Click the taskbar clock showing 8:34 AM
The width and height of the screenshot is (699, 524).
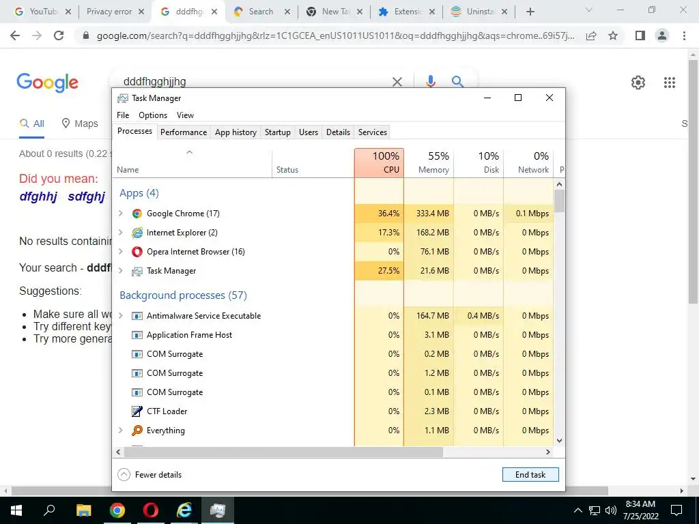(x=640, y=510)
